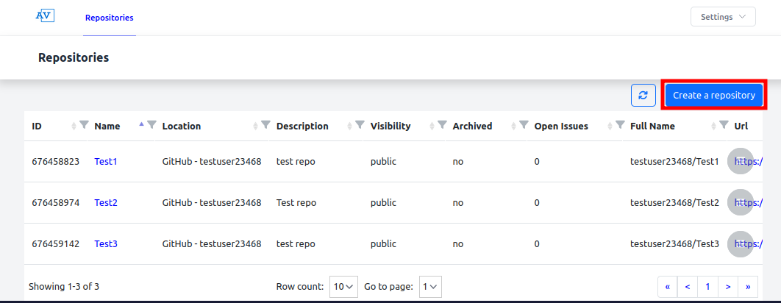
Task: Sort by Description using sort arrows
Action: (x=350, y=126)
